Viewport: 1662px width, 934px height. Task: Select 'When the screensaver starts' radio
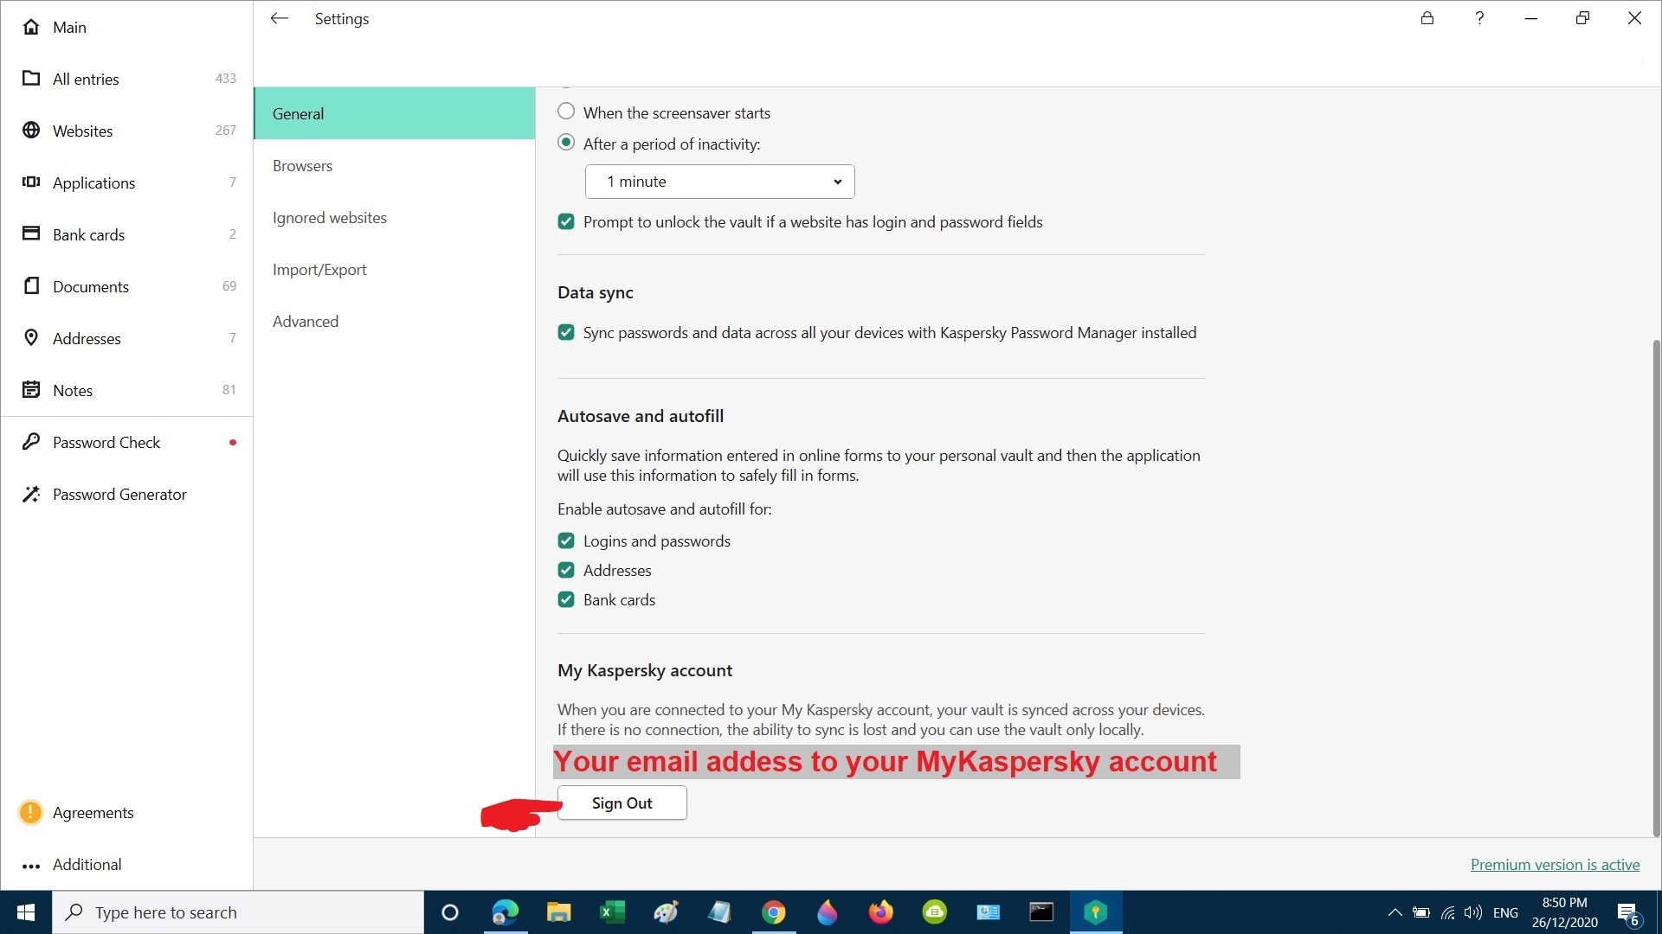coord(566,112)
